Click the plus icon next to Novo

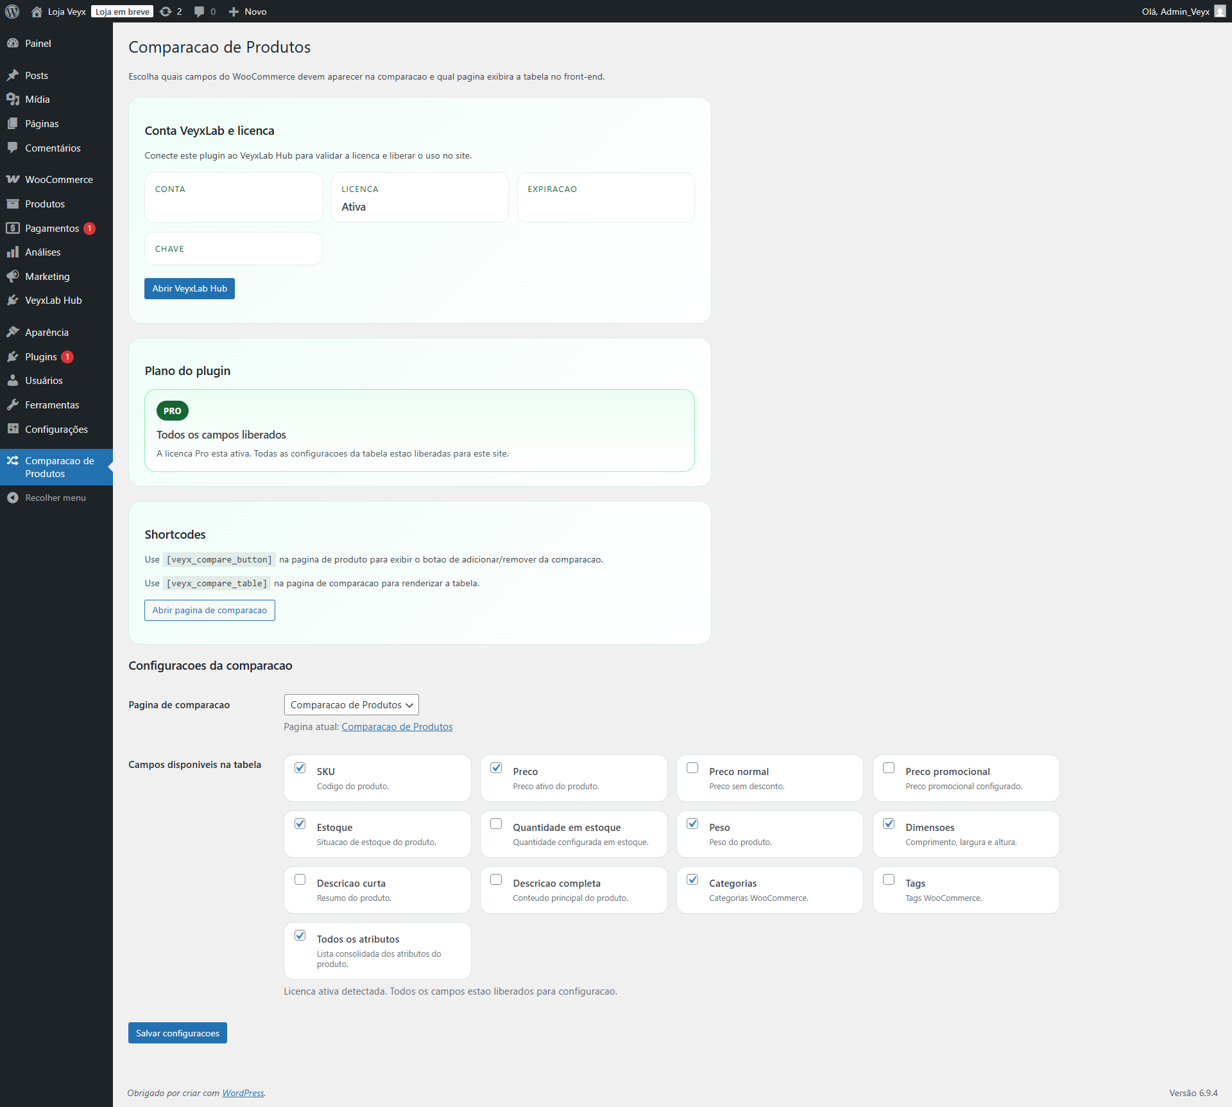(x=234, y=12)
